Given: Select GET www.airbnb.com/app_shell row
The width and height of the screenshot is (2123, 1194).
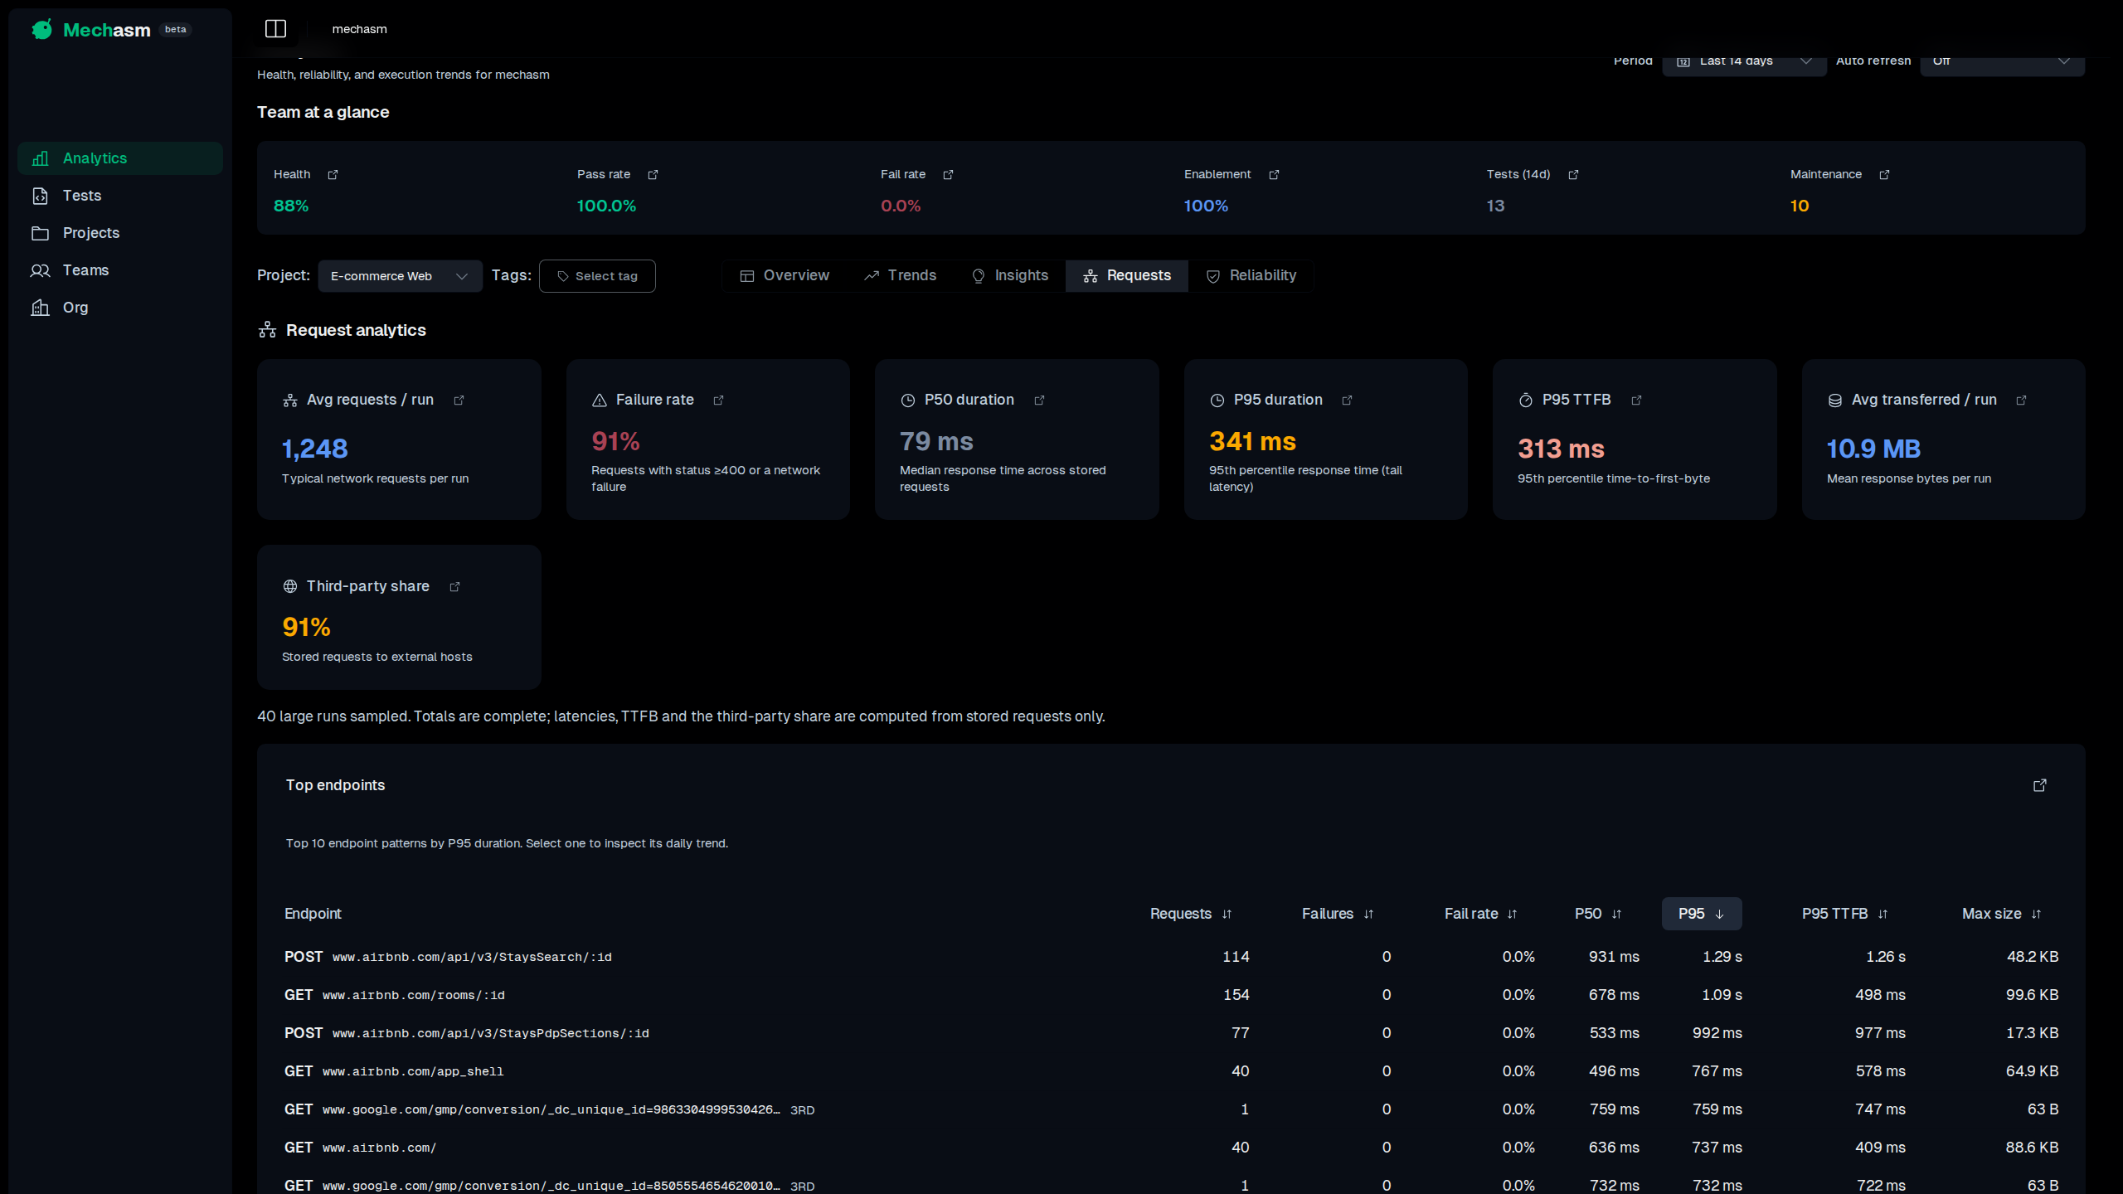Looking at the screenshot, I should [1171, 1071].
